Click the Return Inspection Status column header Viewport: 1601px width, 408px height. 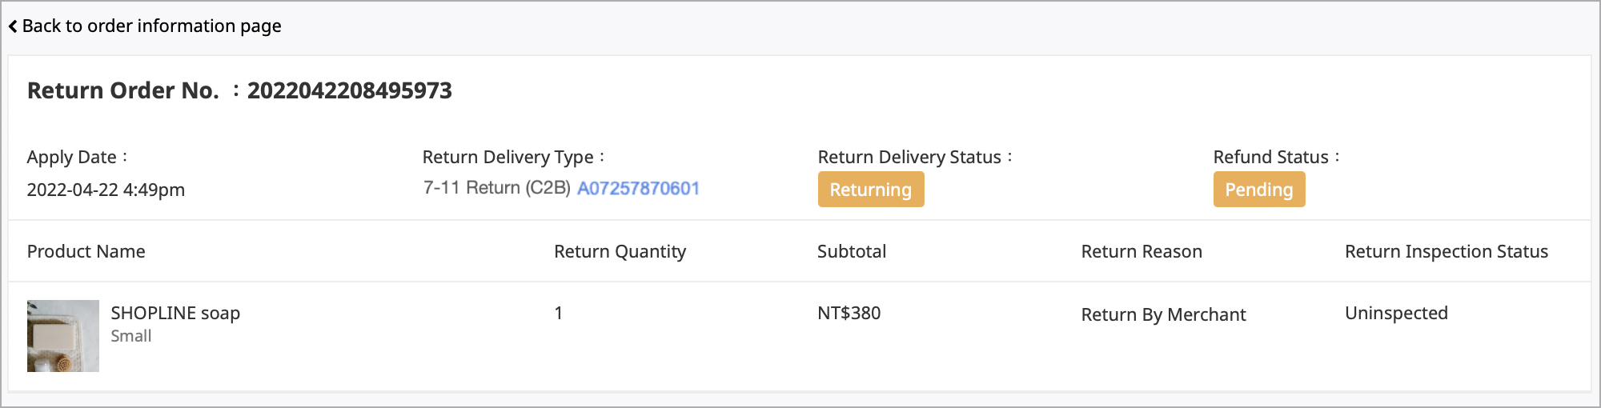point(1447,251)
